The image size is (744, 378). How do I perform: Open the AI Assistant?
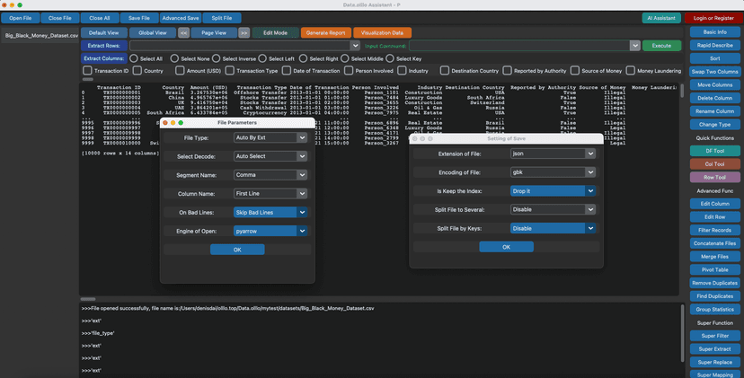pos(661,18)
